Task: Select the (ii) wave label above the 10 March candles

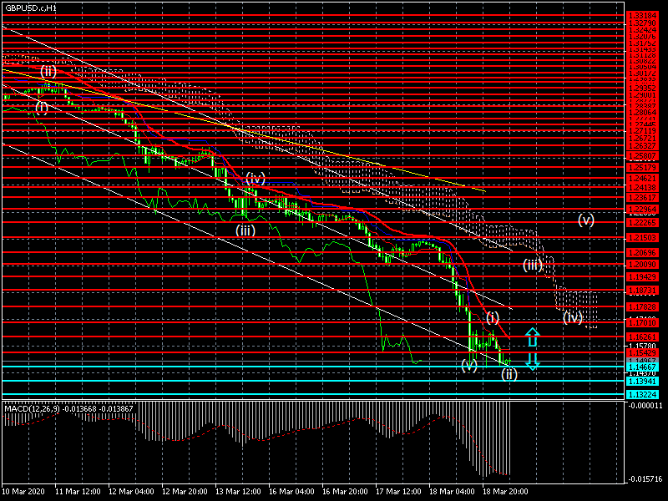Action: (x=48, y=71)
